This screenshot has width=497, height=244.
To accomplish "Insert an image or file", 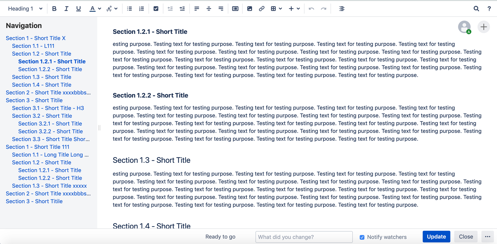I will coord(249,9).
